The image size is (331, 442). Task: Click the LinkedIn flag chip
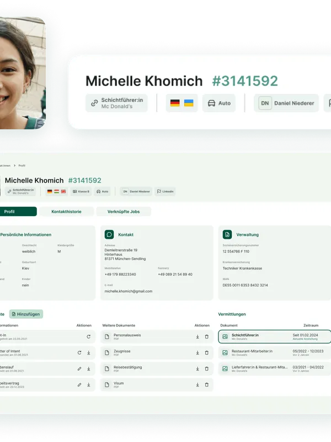tap(165, 191)
